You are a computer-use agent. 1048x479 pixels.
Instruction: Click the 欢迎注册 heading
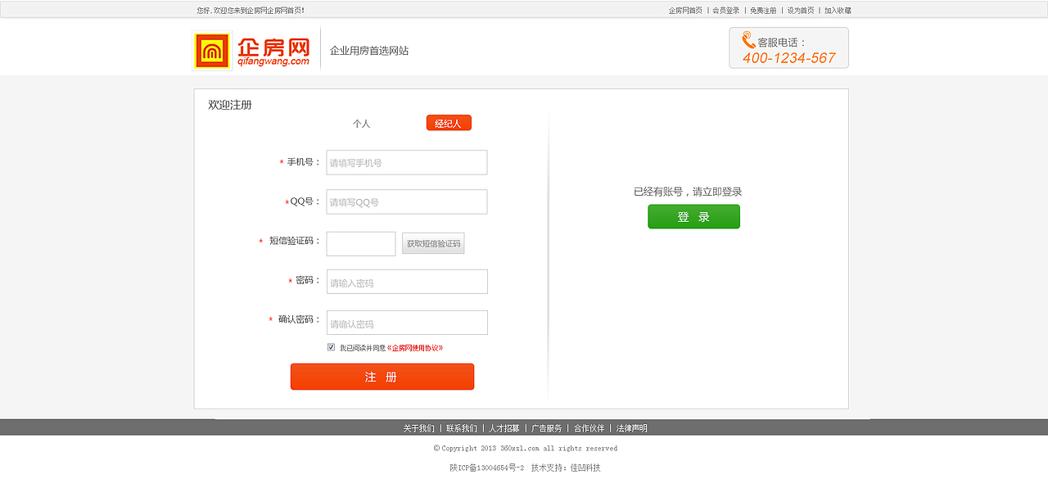(x=230, y=105)
